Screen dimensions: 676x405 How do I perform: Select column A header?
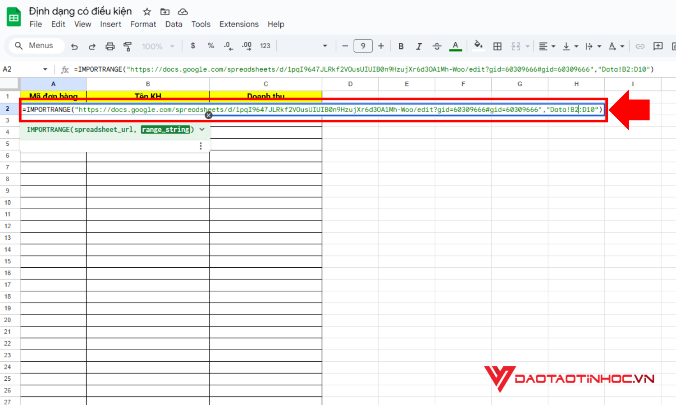(53, 84)
